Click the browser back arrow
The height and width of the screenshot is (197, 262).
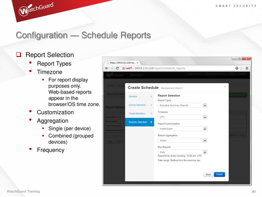coord(107,68)
